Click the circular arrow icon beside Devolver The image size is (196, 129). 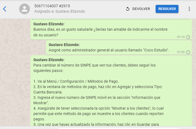[x=128, y=9]
